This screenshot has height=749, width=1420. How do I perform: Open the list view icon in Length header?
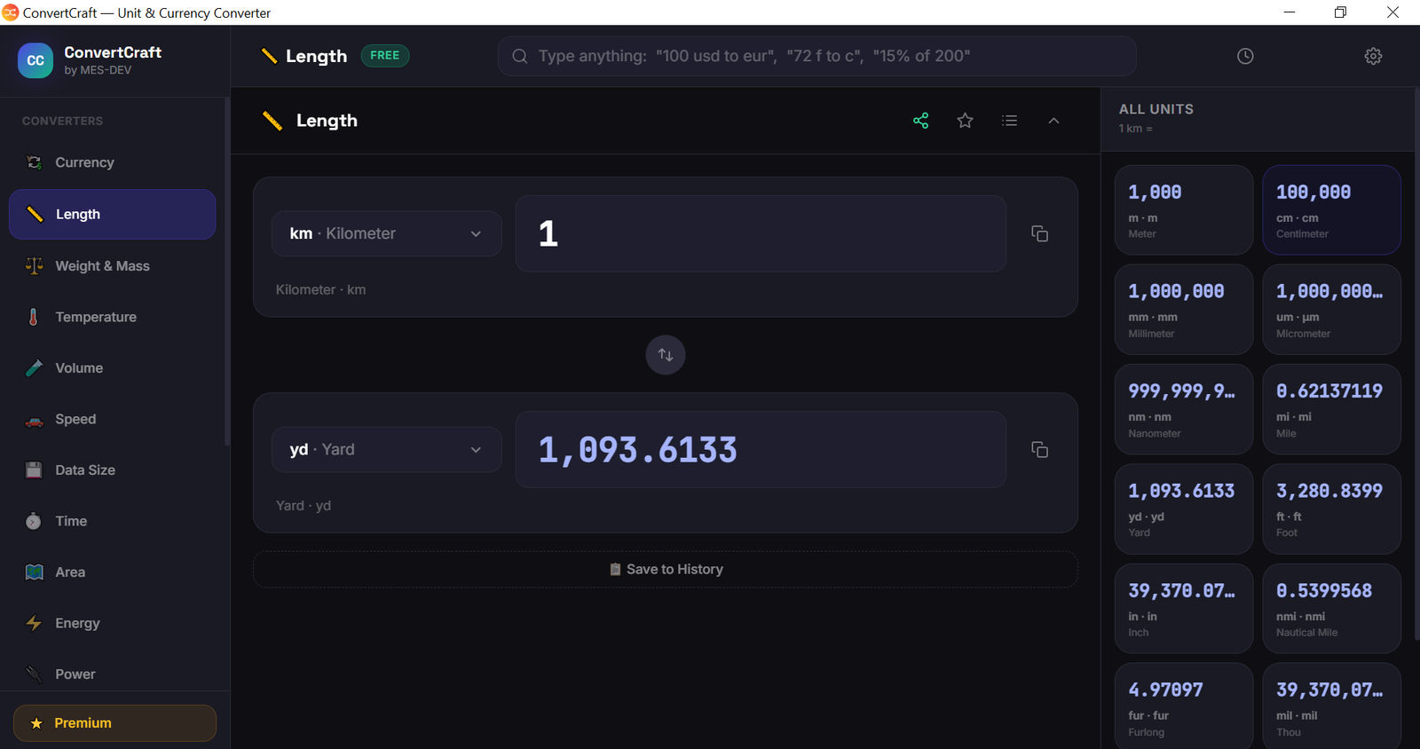coord(1010,121)
